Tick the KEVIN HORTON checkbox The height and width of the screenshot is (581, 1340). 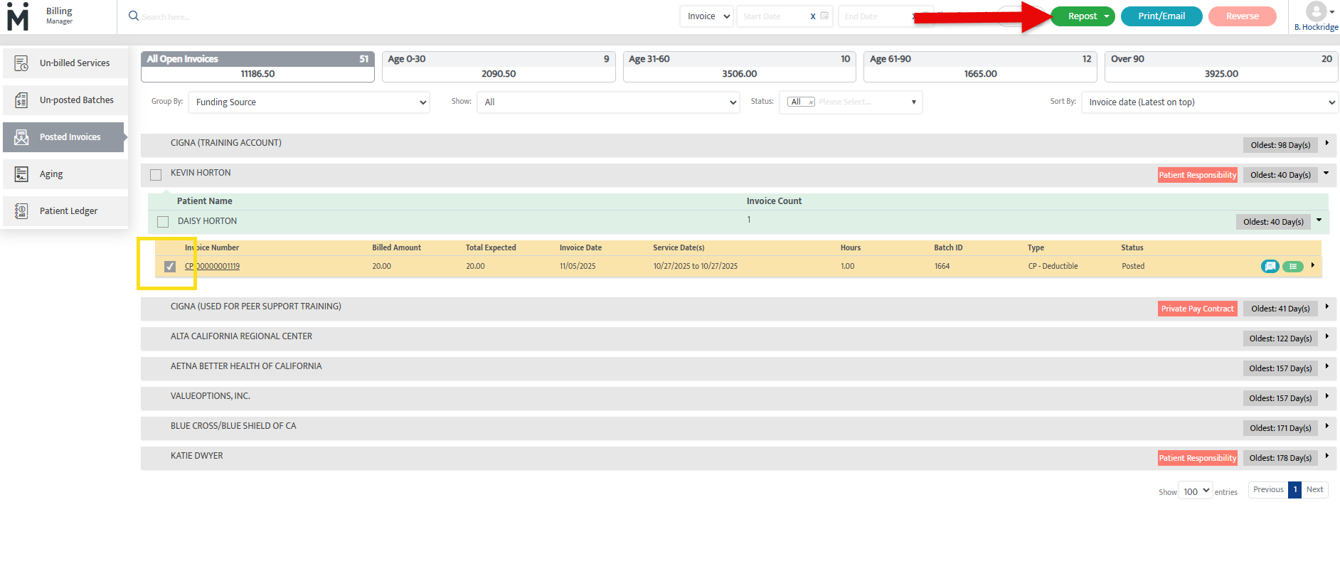coord(156,175)
